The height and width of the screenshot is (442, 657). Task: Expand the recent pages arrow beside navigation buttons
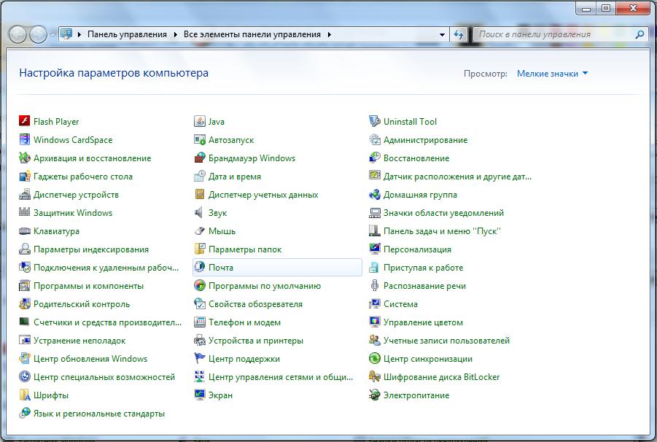[x=53, y=34]
